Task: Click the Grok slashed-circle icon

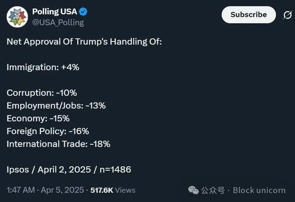Action: [287, 15]
